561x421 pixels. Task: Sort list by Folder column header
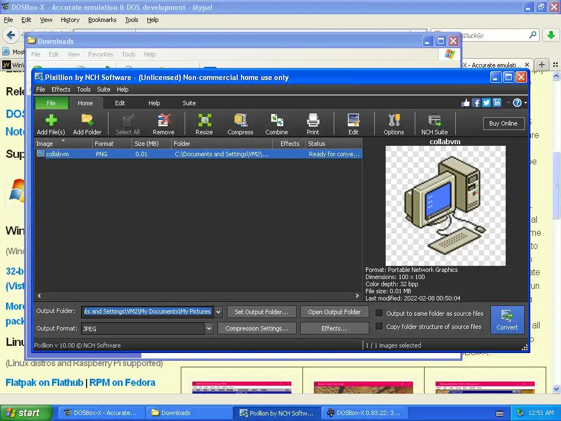(222, 144)
